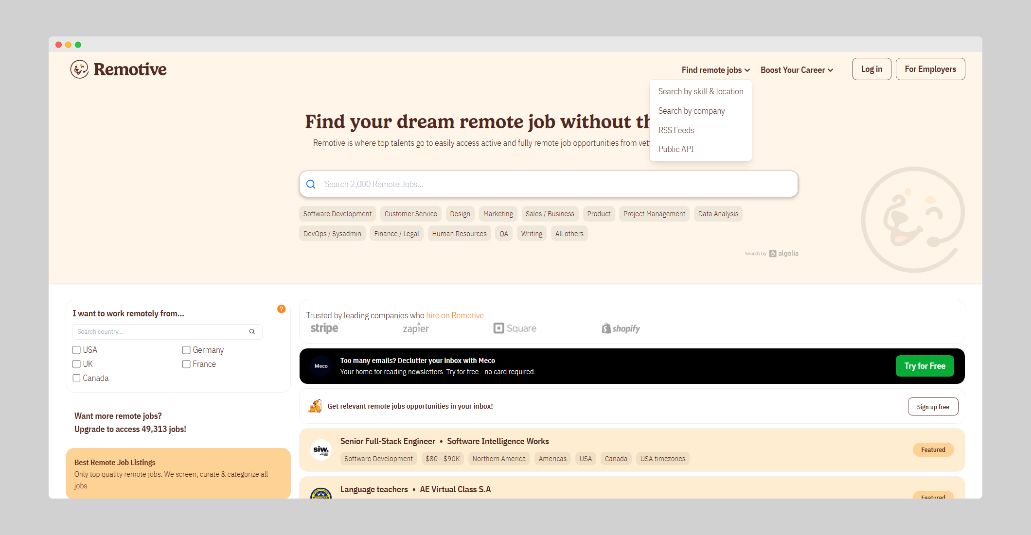Screen dimensions: 1031x535
Task: Check the Canada checkbox
Action: coord(76,378)
